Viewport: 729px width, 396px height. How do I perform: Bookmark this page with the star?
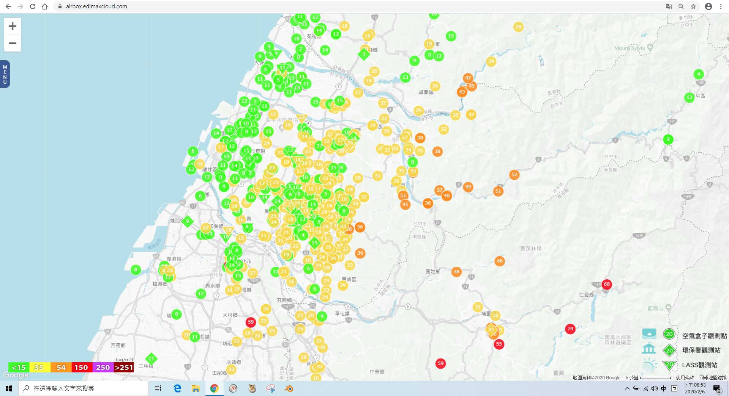pyautogui.click(x=693, y=6)
